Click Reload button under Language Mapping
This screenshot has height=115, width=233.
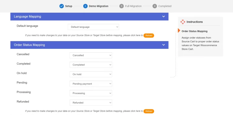click(x=149, y=36)
